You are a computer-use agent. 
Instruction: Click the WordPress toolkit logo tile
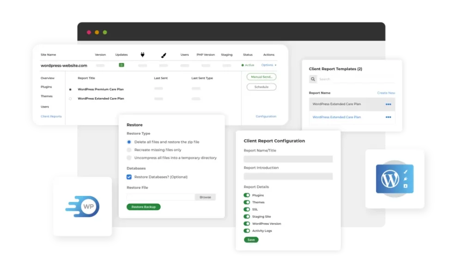click(x=394, y=179)
